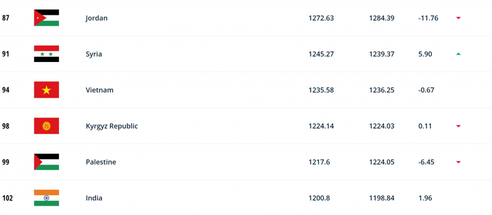The height and width of the screenshot is (215, 492).
Task: Open the India team link
Action: coord(94,198)
